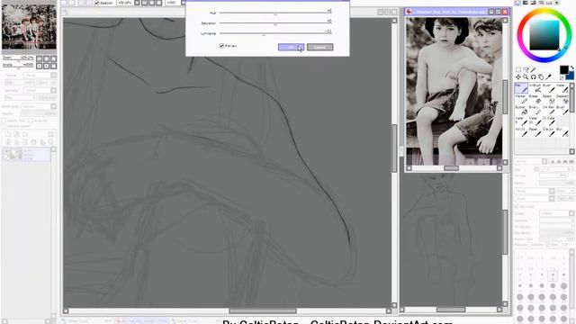Choose the Pen brush tool

(x=521, y=88)
